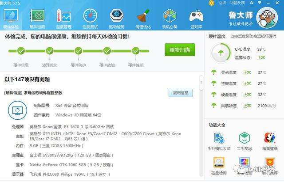Click the 显卡 GeForce GTX 1060 row
The width and height of the screenshot is (284, 182).
click(64, 165)
